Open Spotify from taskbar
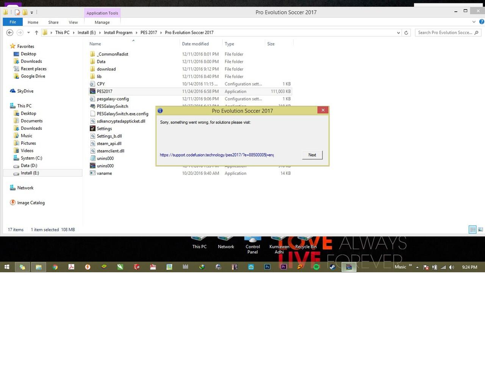Screen dimensions: 485x385 (316, 267)
